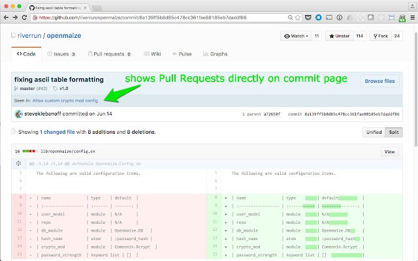
Task: Click added line 14 containing crypto_mod
Action: [x=304, y=247]
